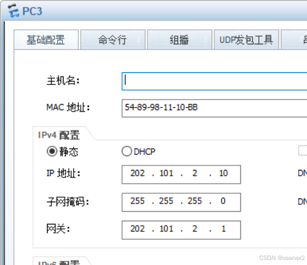This screenshot has height=265, width=307.
Task: Switch to the 组播 tab
Action: (179, 39)
